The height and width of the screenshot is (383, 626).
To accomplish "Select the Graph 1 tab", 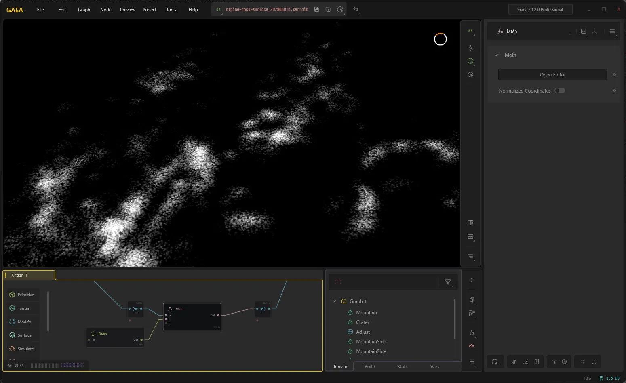I will (x=29, y=275).
